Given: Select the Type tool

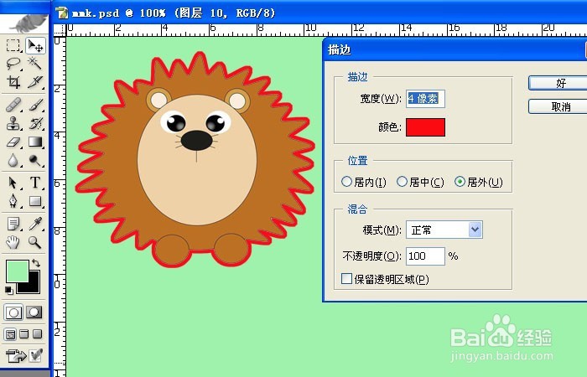Looking at the screenshot, I should pyautogui.click(x=35, y=183).
